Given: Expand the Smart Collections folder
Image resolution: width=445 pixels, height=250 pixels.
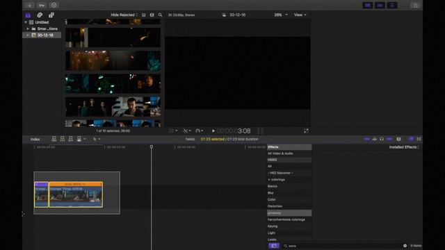Looking at the screenshot, I should (x=28, y=28).
